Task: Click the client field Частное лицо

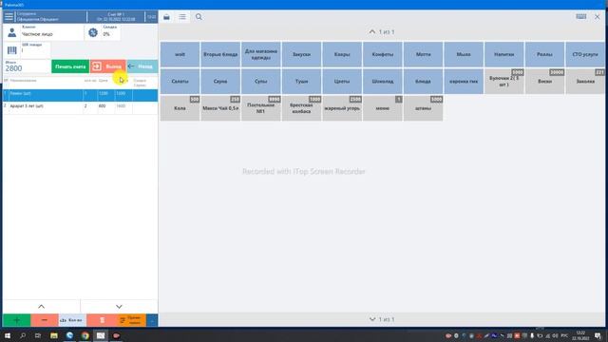Action: [51, 32]
